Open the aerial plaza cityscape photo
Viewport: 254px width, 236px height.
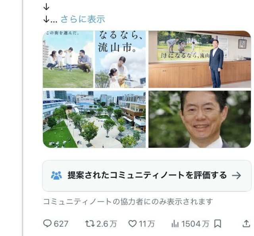tap(94, 119)
